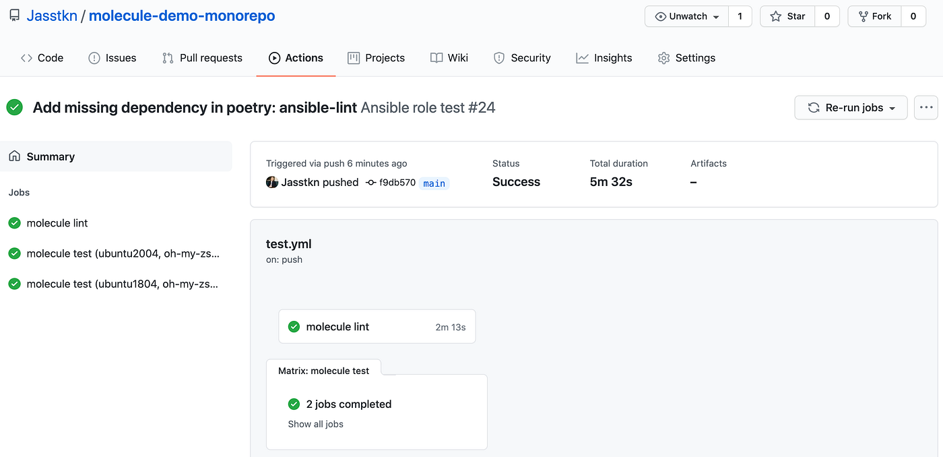Open the Actions tab icon
Screen dimensions: 943x457
click(274, 58)
